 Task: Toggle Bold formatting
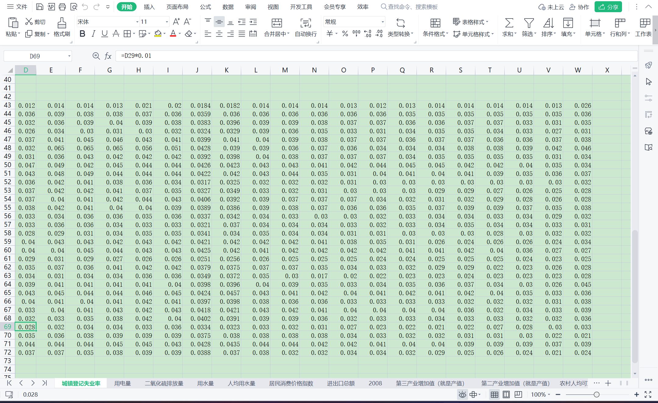click(x=82, y=34)
